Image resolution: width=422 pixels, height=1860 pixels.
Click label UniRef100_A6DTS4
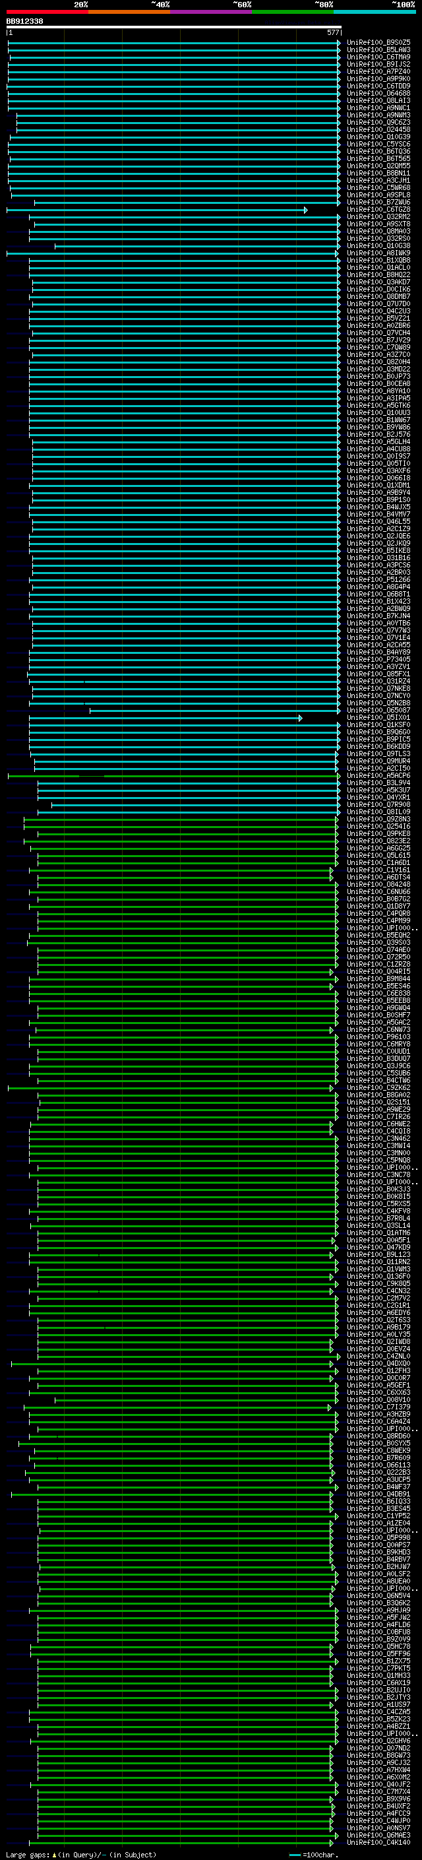pyautogui.click(x=378, y=878)
